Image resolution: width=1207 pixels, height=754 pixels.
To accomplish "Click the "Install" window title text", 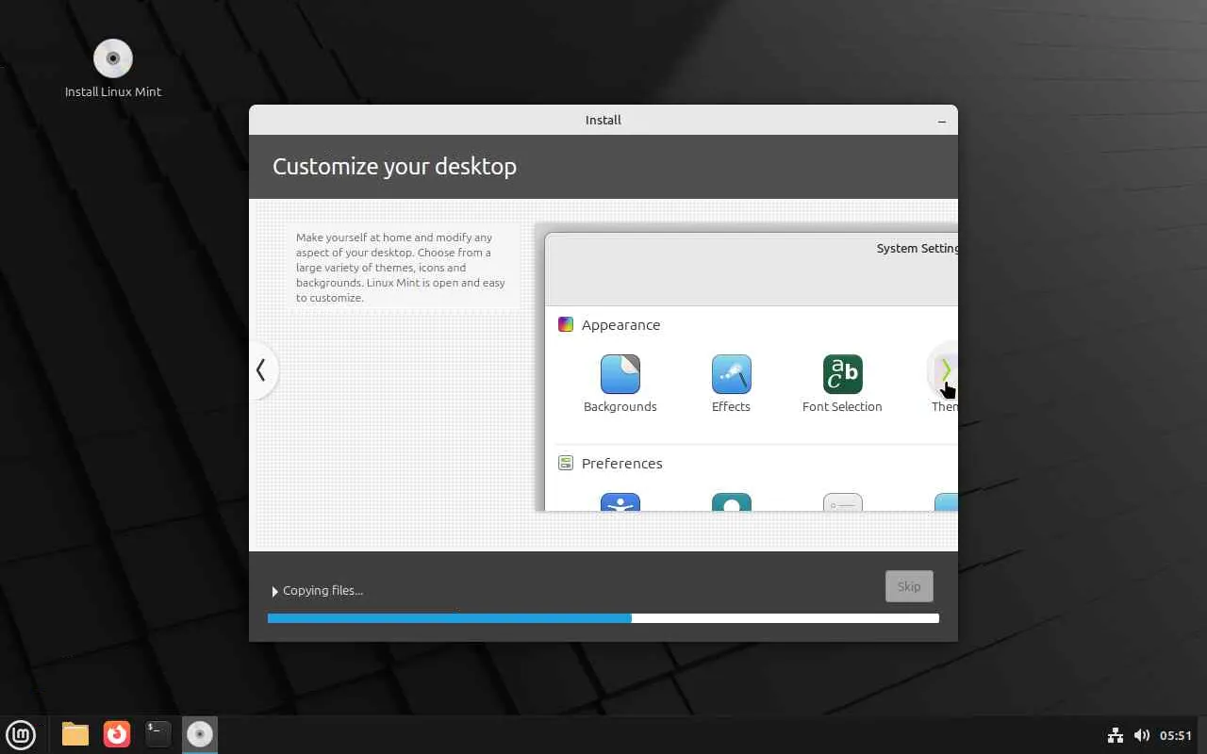I will (x=603, y=121).
